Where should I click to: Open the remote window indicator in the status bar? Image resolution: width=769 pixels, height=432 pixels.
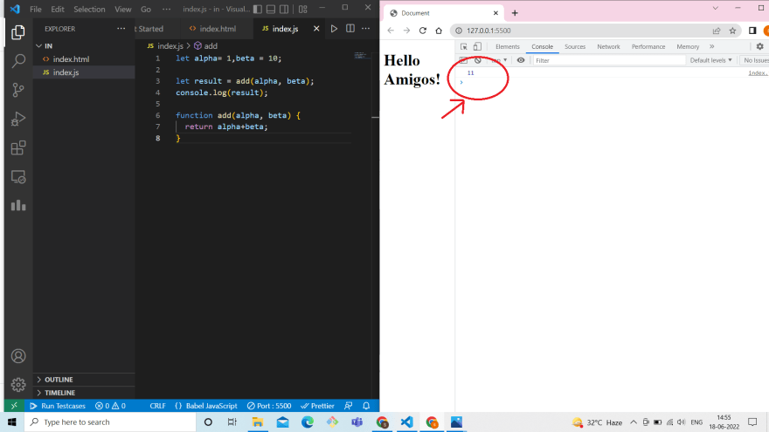(x=14, y=406)
